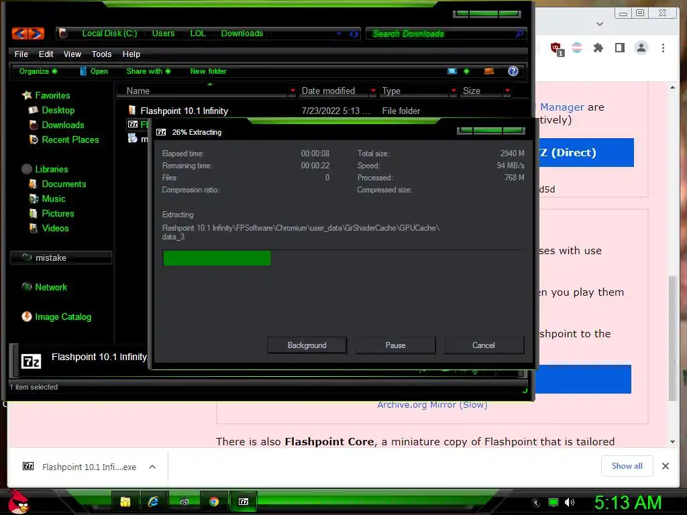Select the mistake item in navigation pane
Image resolution: width=687 pixels, height=515 pixels.
point(61,257)
